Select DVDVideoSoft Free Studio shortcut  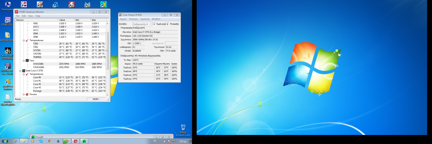tap(8, 68)
